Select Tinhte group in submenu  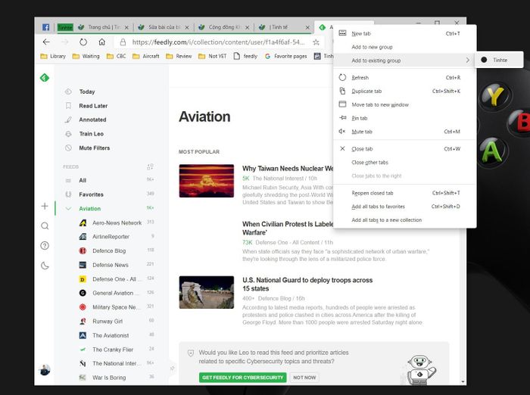(x=499, y=60)
